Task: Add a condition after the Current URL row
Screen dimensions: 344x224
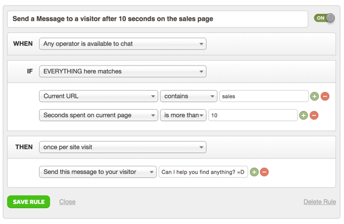Action: point(314,96)
